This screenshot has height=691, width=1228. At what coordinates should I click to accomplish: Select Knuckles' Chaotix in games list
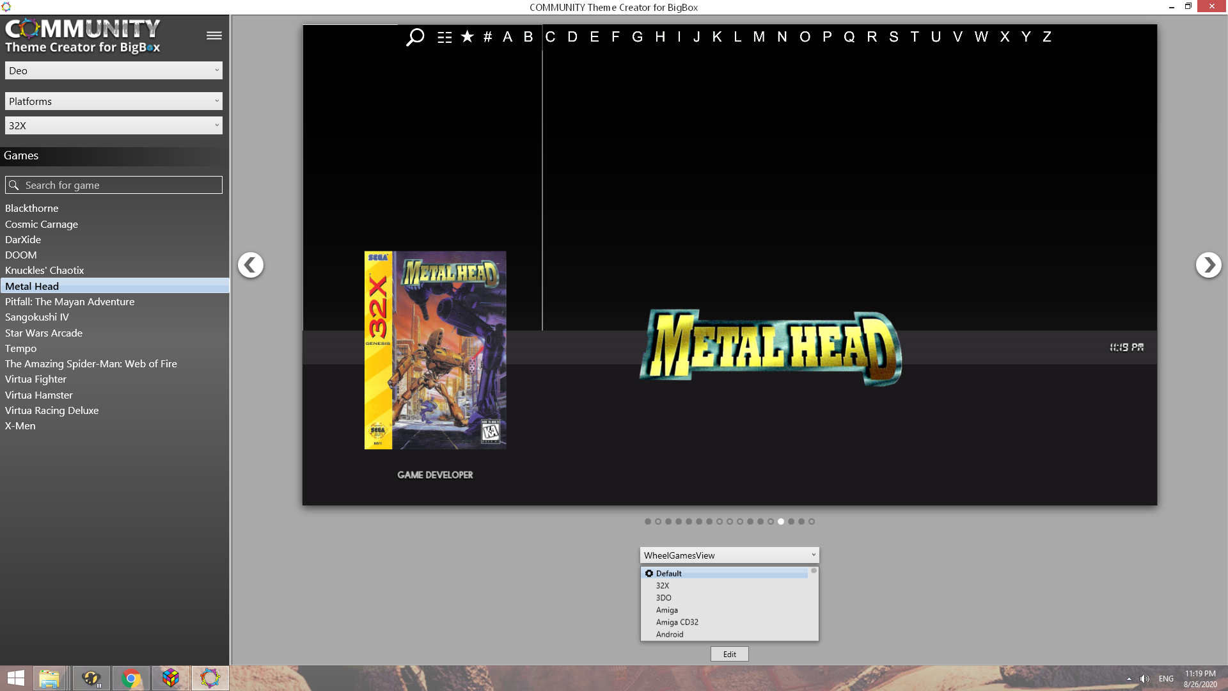(x=114, y=270)
